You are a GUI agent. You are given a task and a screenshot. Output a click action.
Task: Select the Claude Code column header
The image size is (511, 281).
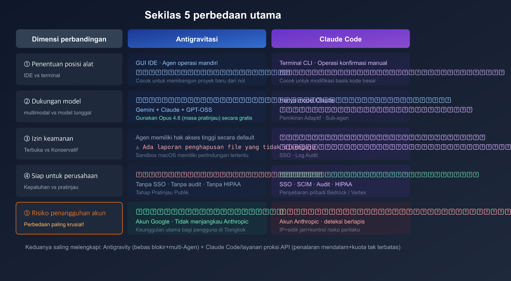[x=340, y=39]
